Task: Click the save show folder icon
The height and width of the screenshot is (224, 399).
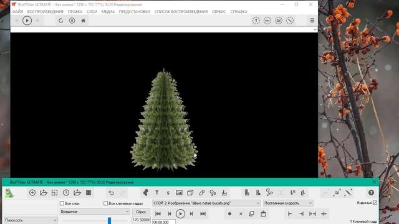Action: click(77, 193)
